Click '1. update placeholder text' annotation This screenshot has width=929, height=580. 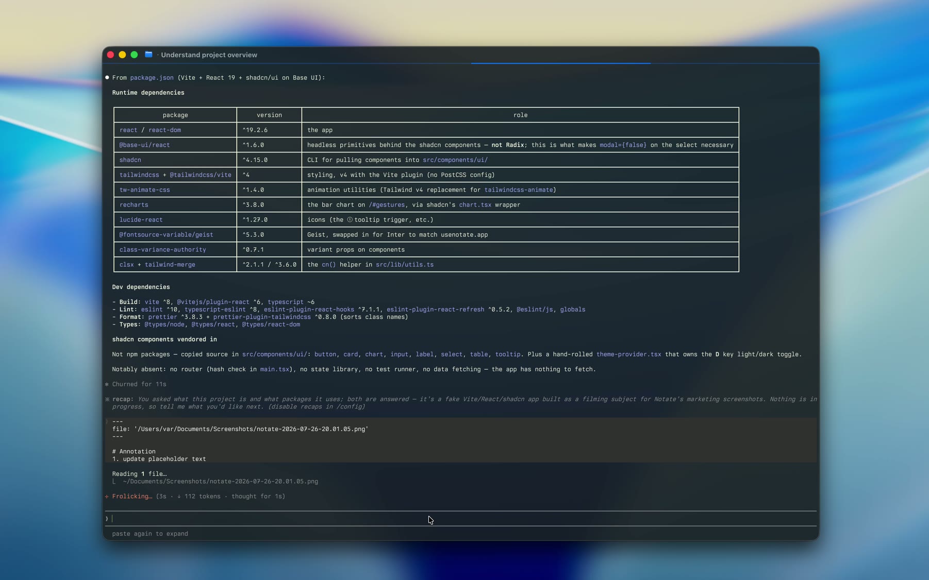tap(159, 459)
